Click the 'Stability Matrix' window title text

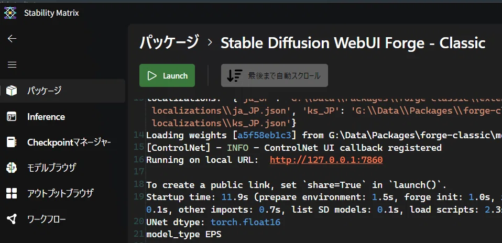point(51,13)
